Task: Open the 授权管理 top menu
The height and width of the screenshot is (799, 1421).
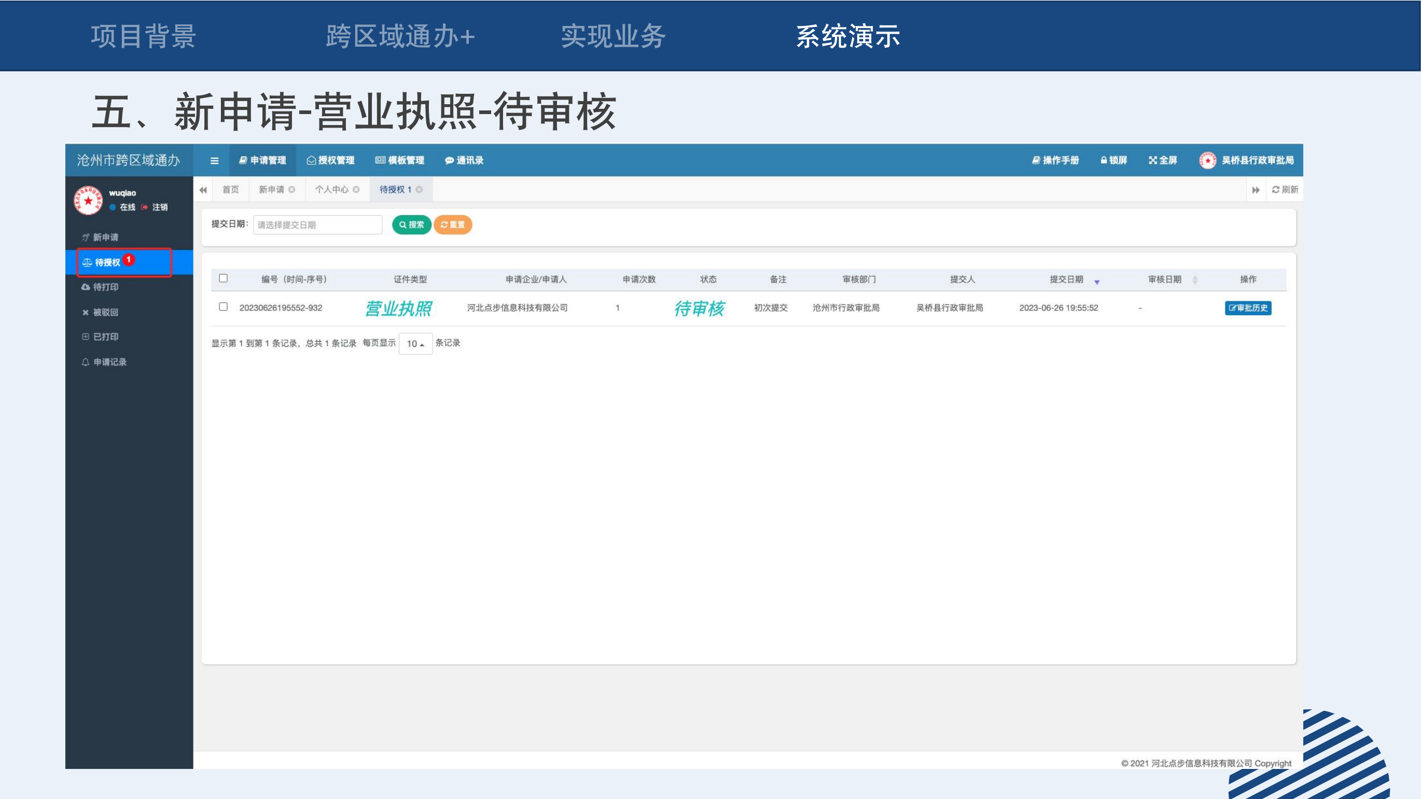Action: pyautogui.click(x=330, y=160)
